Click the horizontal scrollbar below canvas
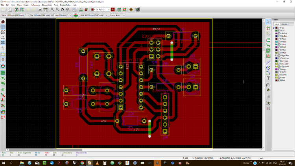Viewport: 295px width, 166px height. pos(135,150)
